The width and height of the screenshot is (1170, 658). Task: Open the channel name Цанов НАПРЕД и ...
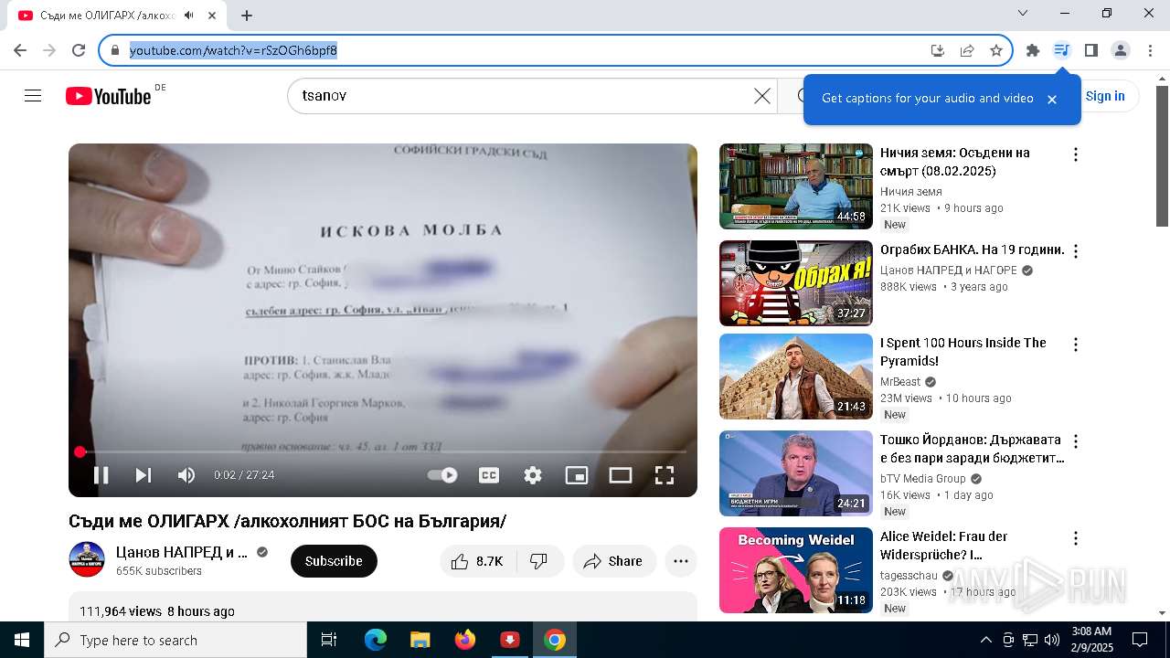[x=182, y=552]
